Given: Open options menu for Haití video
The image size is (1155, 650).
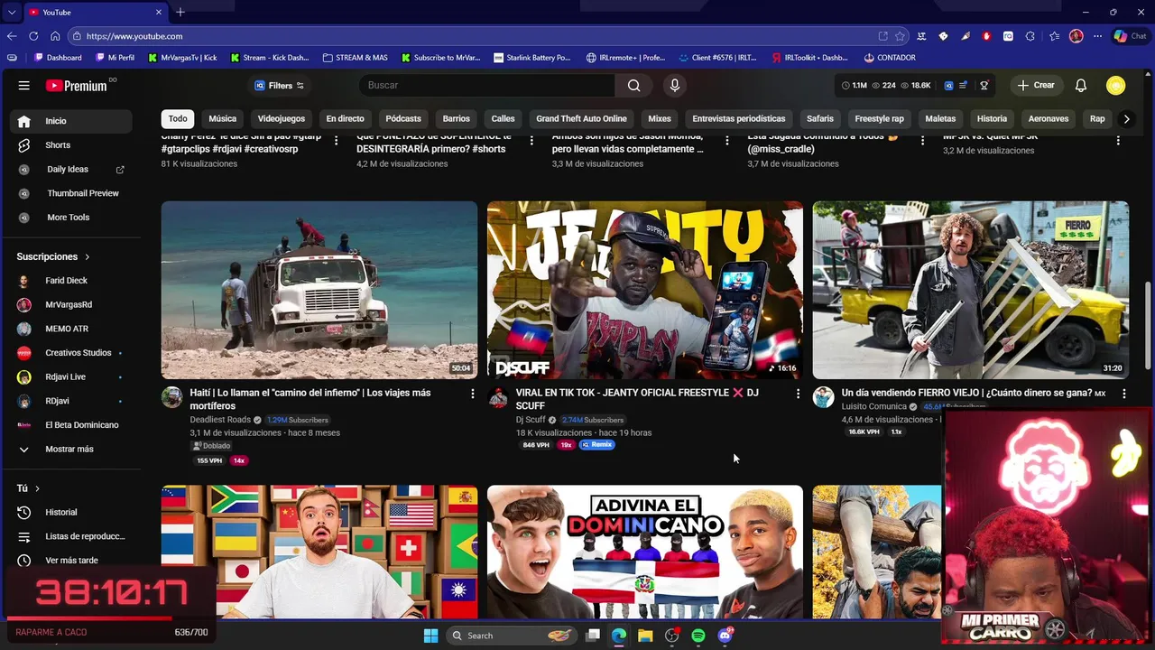Looking at the screenshot, I should [x=472, y=394].
